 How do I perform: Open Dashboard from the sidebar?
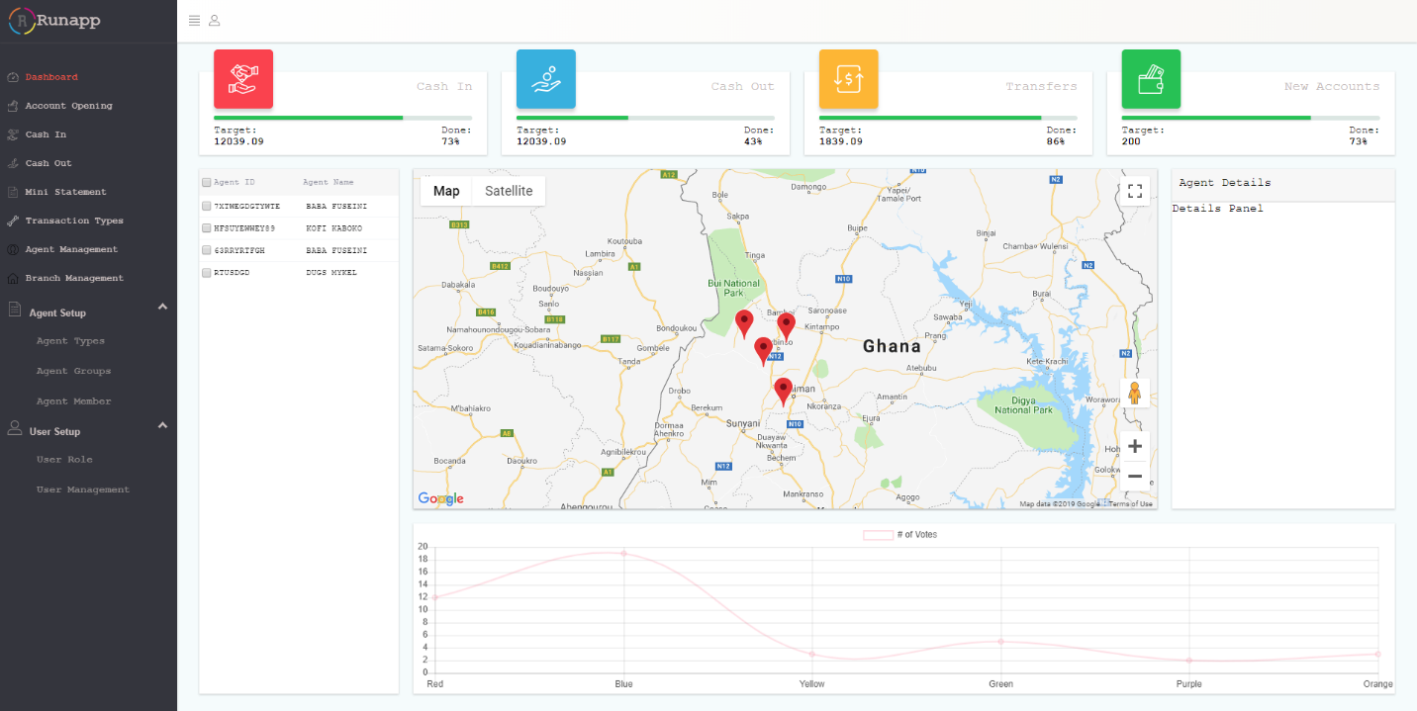coord(51,77)
